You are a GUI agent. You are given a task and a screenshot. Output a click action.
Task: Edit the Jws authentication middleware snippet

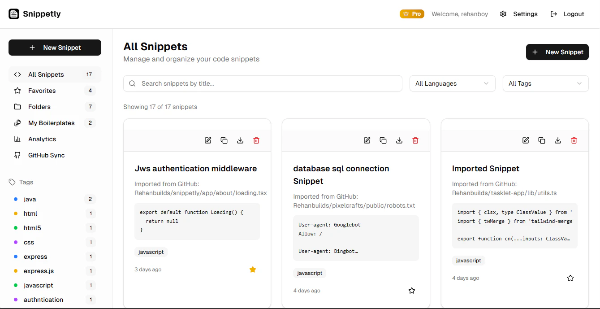click(208, 140)
